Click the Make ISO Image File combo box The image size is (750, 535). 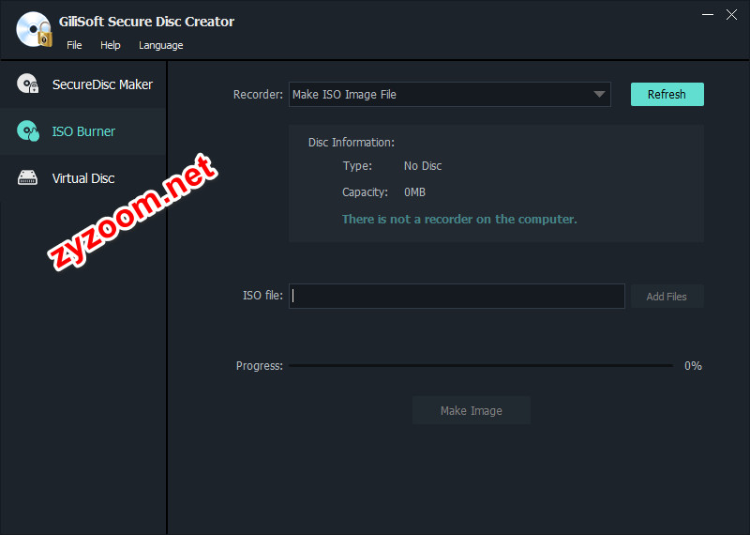pyautogui.click(x=450, y=95)
